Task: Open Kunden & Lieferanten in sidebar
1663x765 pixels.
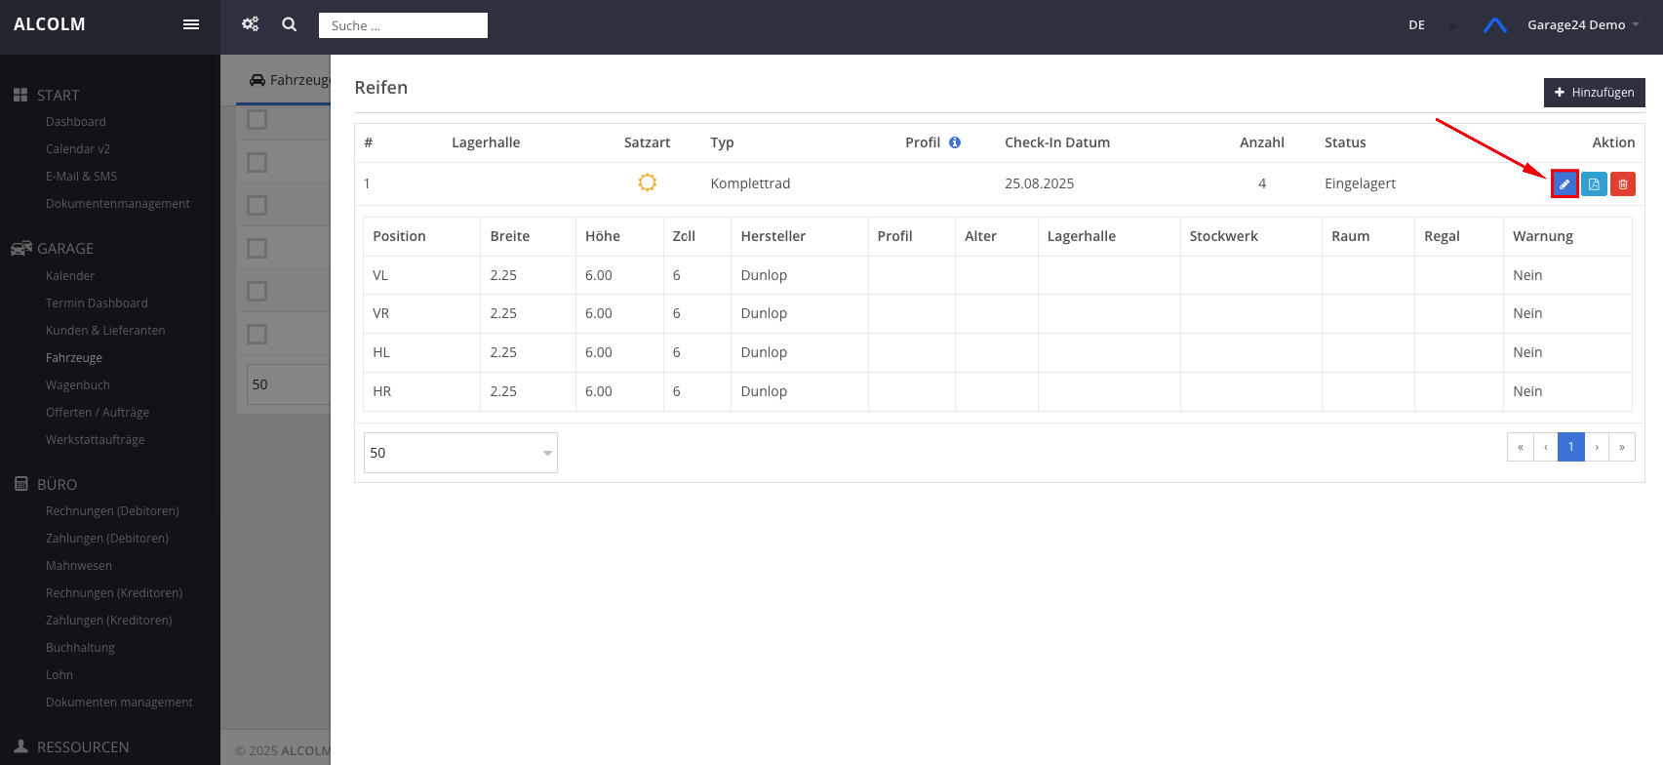Action: (105, 331)
